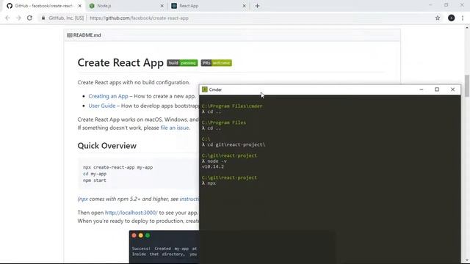The width and height of the screenshot is (470, 264).
Task: Reload the GitHub page
Action: [29, 18]
